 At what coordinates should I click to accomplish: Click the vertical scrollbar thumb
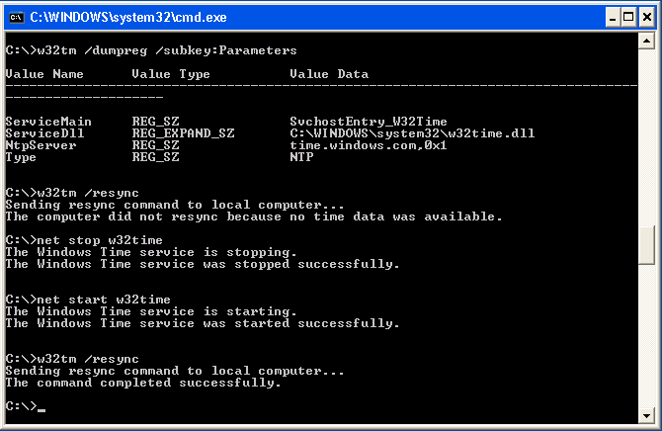(646, 245)
